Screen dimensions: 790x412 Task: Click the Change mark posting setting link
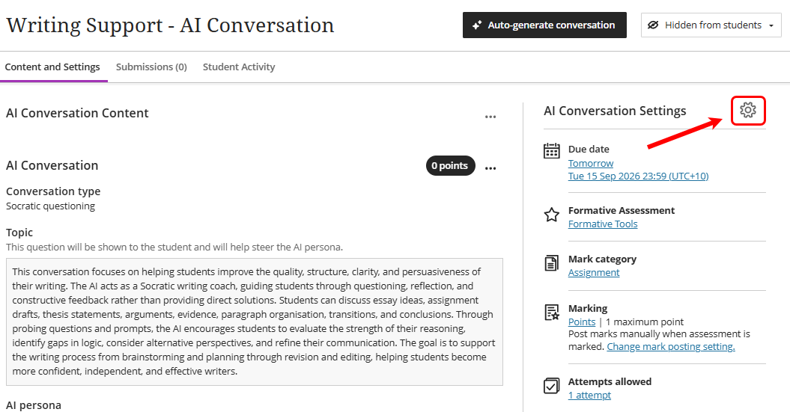[671, 347]
